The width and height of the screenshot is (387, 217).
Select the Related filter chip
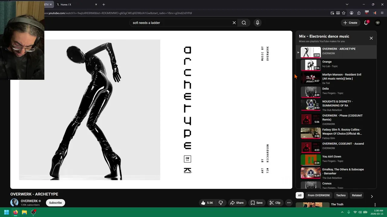coord(357,195)
